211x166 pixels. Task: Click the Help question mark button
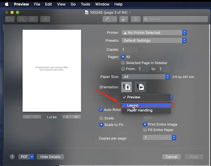tap(12, 157)
